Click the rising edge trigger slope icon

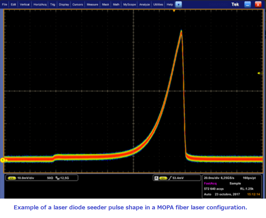[170, 178]
